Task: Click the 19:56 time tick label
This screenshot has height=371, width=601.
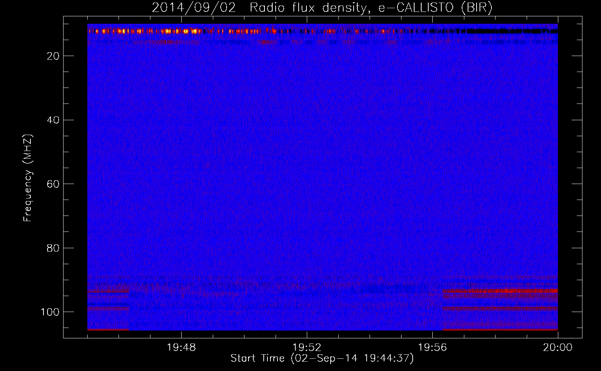Action: (x=432, y=348)
